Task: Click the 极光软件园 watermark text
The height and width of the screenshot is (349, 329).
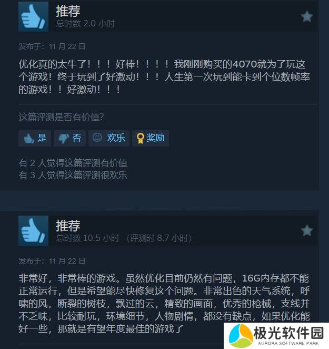Action: pos(288,333)
